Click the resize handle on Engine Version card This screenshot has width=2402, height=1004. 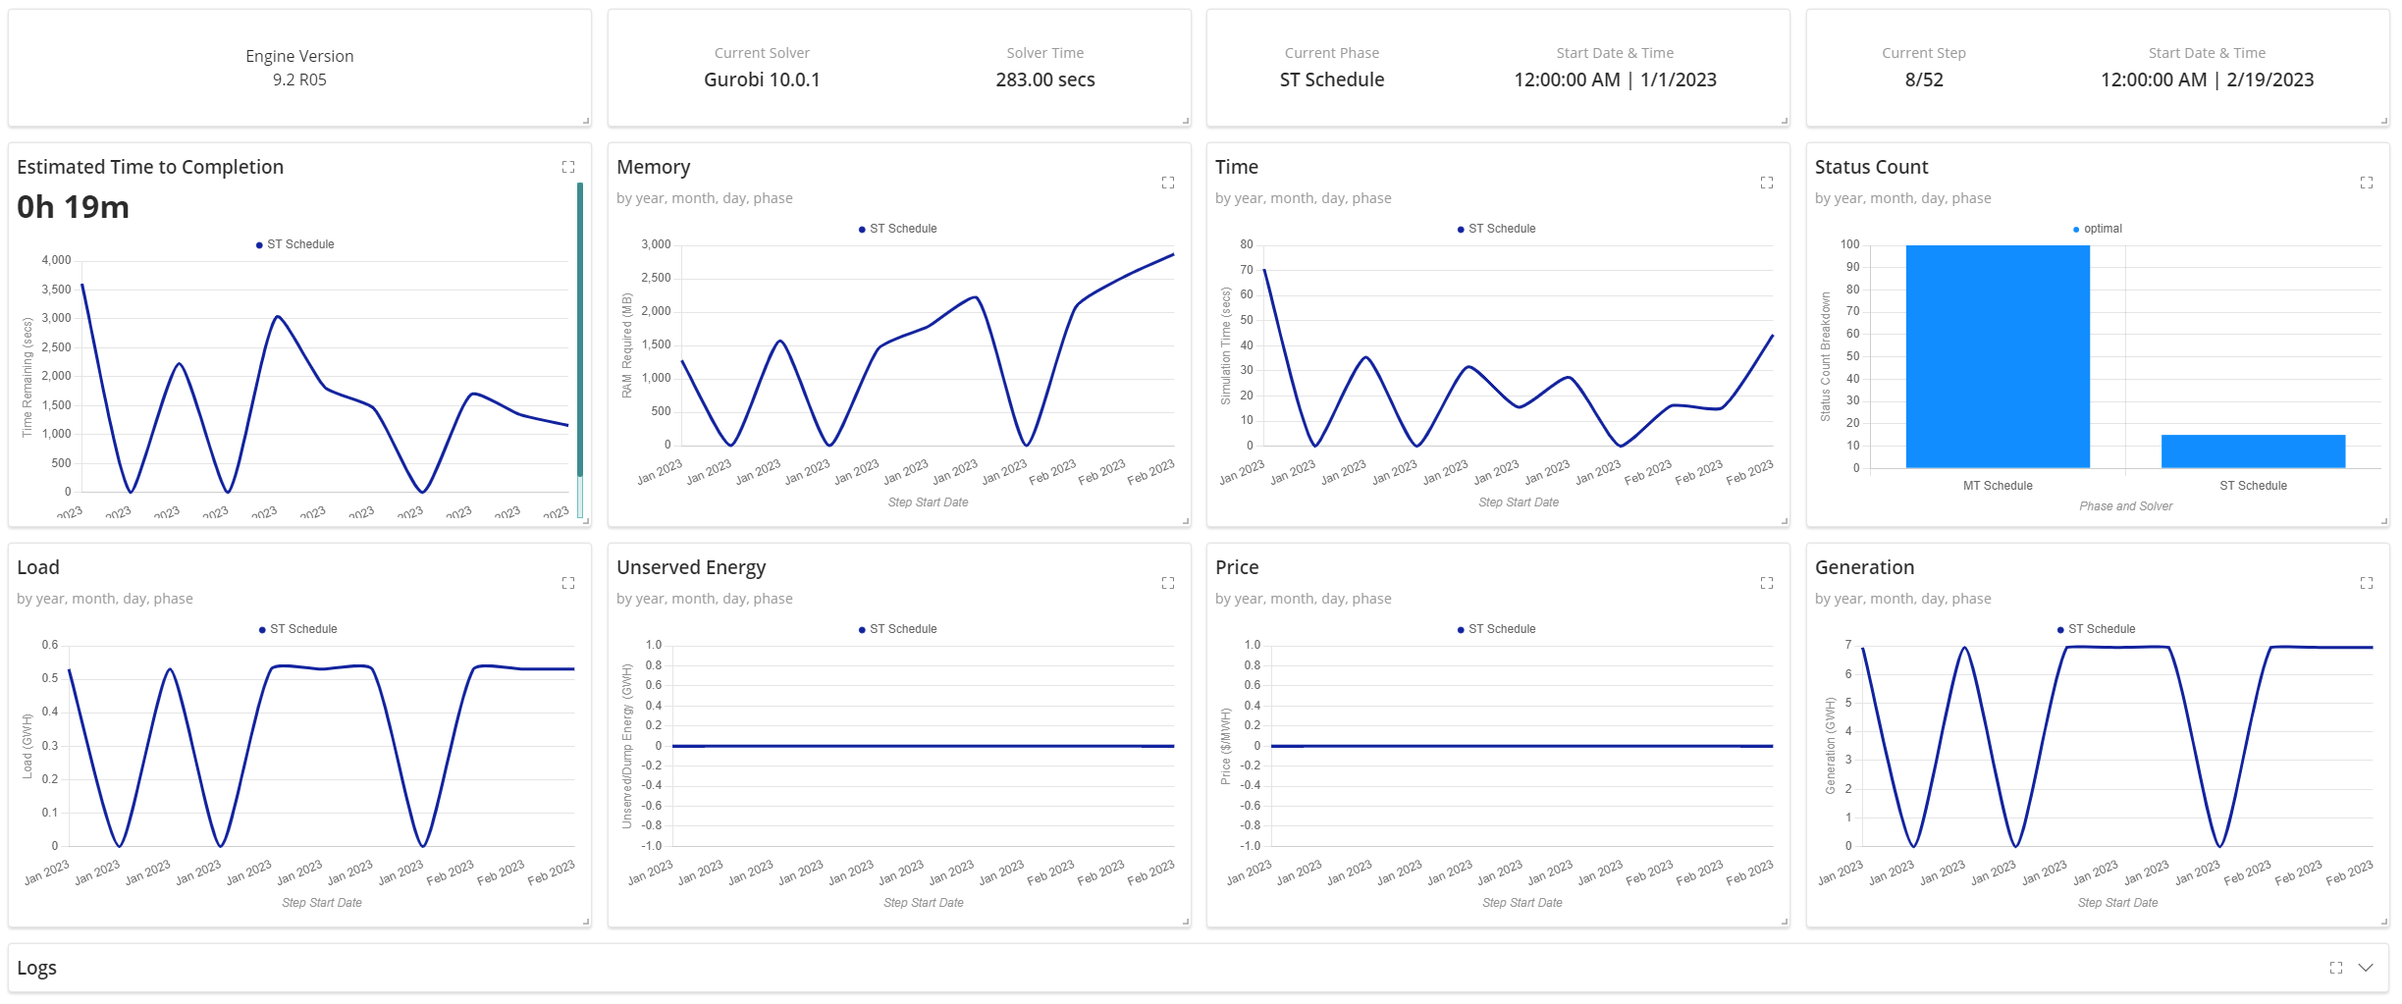pyautogui.click(x=585, y=122)
